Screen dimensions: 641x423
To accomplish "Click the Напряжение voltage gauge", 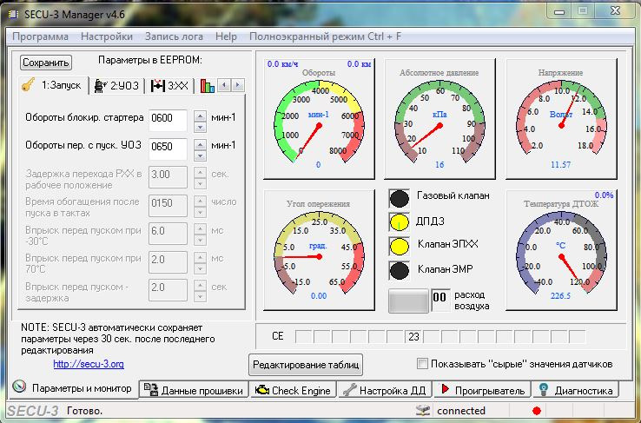I will coord(561,119).
